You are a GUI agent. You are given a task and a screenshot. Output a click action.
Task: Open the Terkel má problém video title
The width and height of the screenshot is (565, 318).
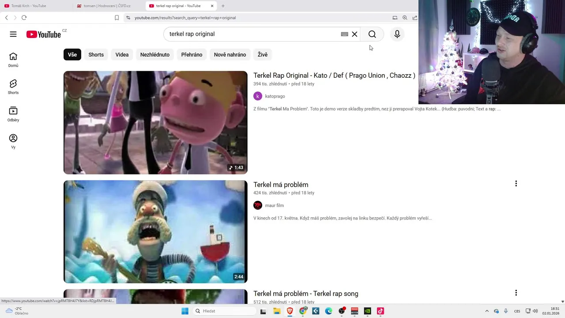tap(281, 185)
